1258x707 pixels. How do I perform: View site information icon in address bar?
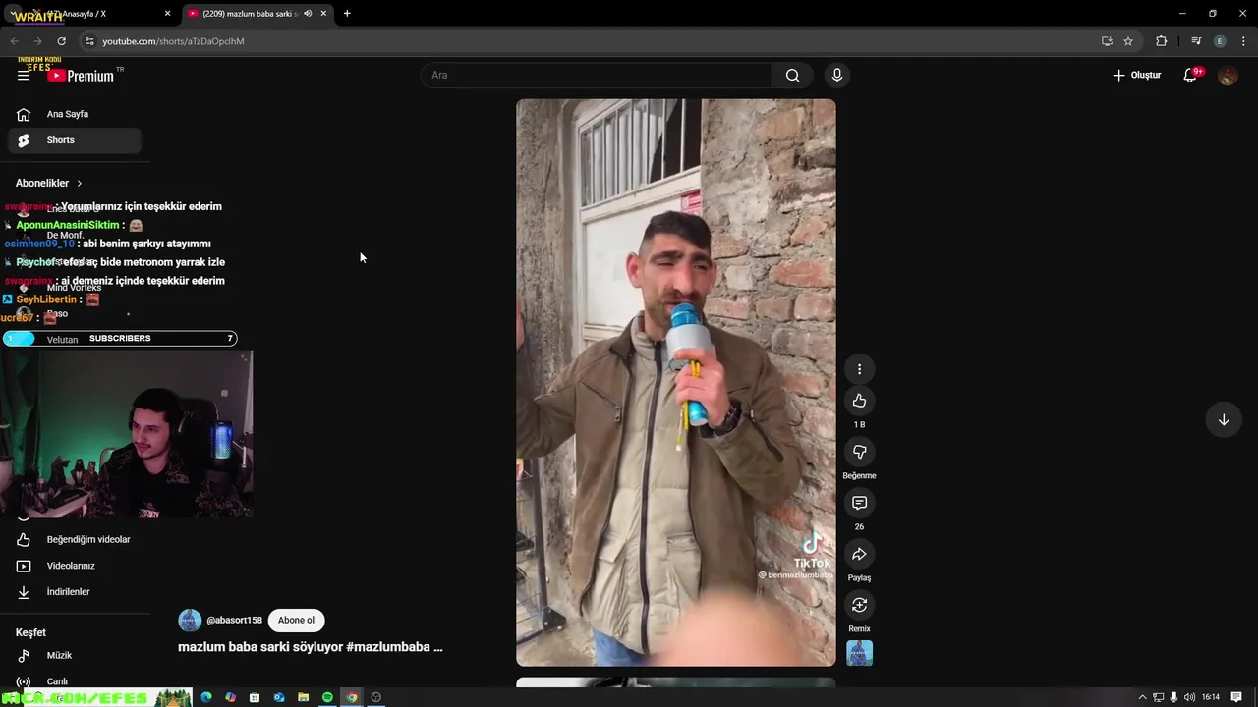coord(88,41)
